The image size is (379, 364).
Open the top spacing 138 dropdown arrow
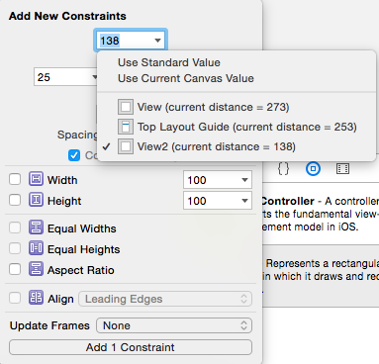click(157, 41)
